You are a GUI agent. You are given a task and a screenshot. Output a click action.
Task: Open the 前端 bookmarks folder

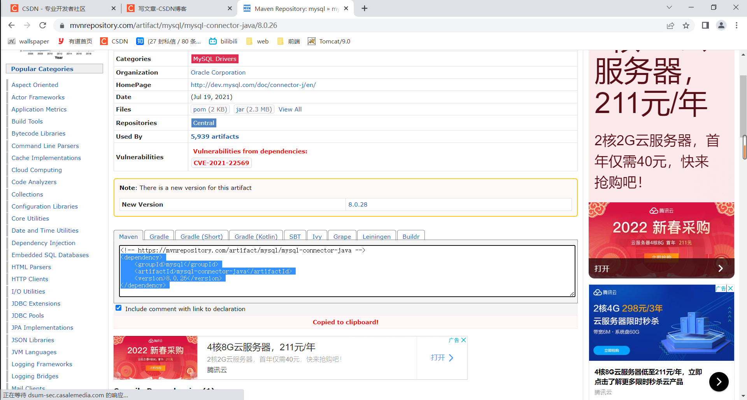tap(289, 41)
